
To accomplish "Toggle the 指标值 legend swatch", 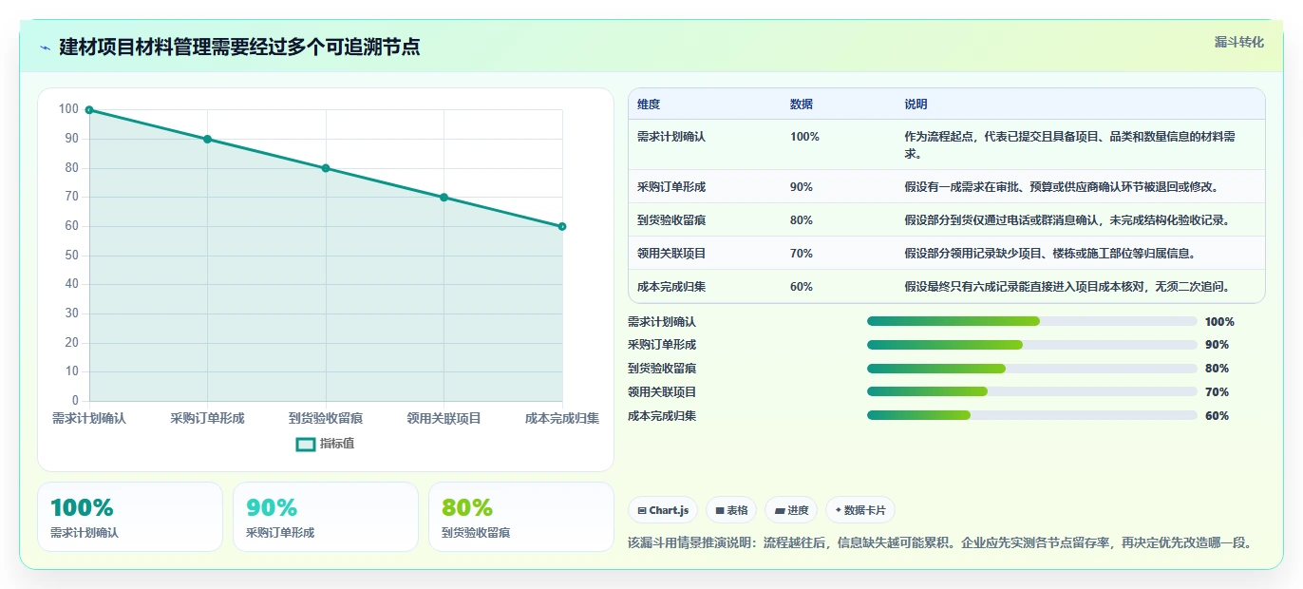I will point(306,444).
